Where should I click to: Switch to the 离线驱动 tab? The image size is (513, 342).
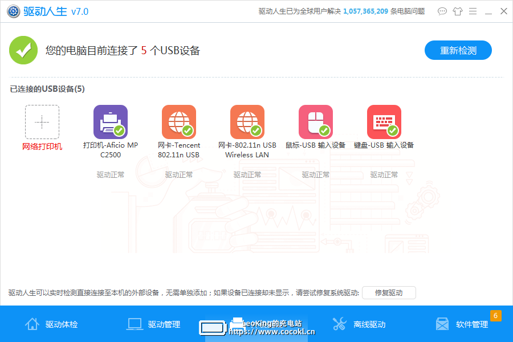tap(359, 324)
